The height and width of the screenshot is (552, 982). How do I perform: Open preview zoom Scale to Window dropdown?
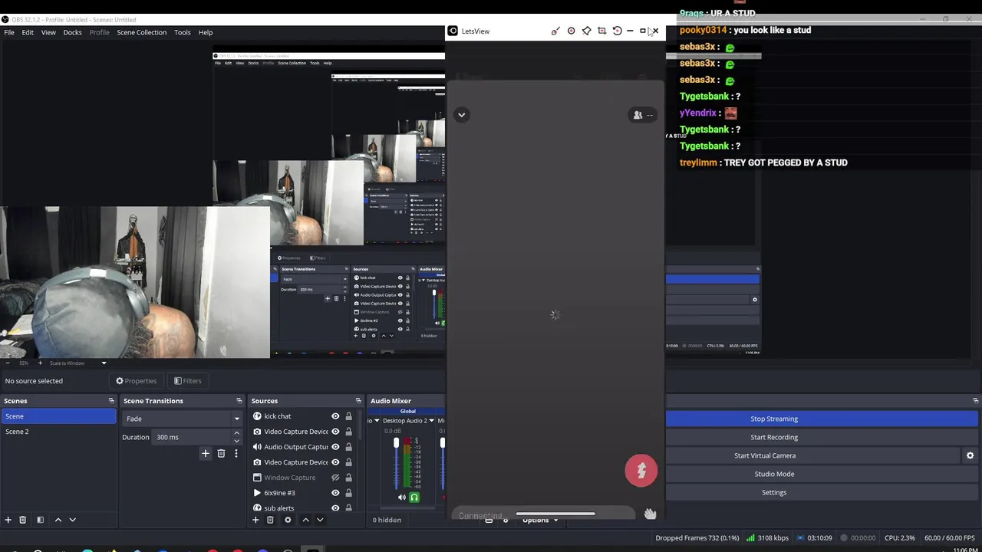[x=77, y=363]
